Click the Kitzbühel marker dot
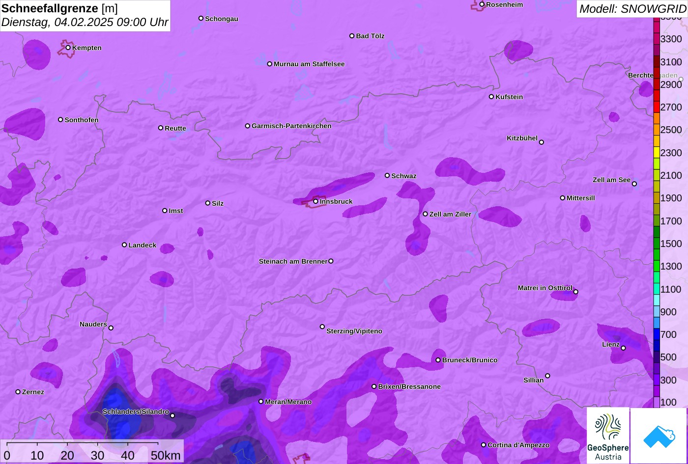Viewport: 688px width, 464px height. point(542,142)
